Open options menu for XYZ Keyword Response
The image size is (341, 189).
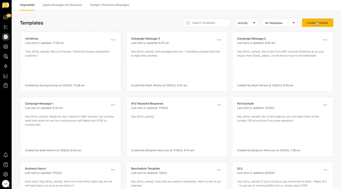click(219, 105)
